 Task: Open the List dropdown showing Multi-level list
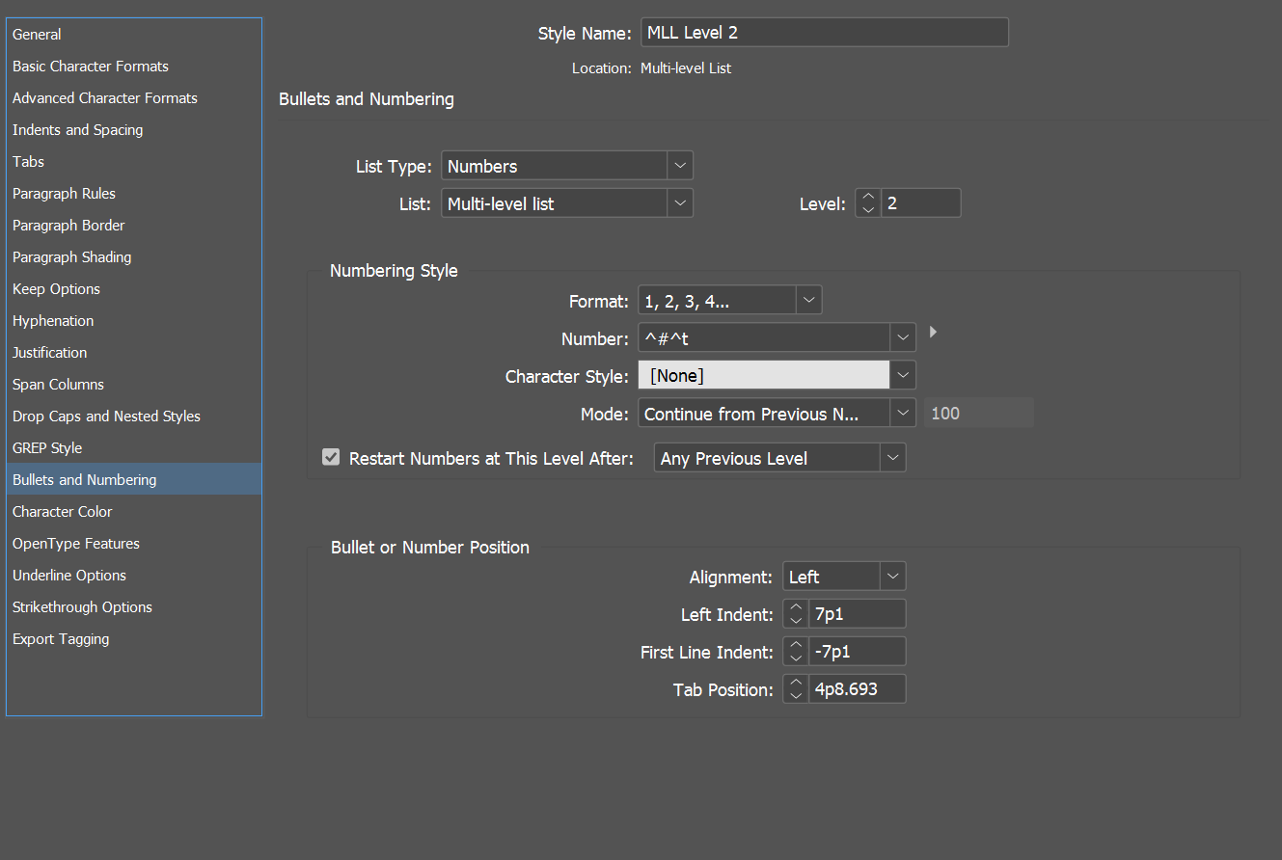pos(680,202)
